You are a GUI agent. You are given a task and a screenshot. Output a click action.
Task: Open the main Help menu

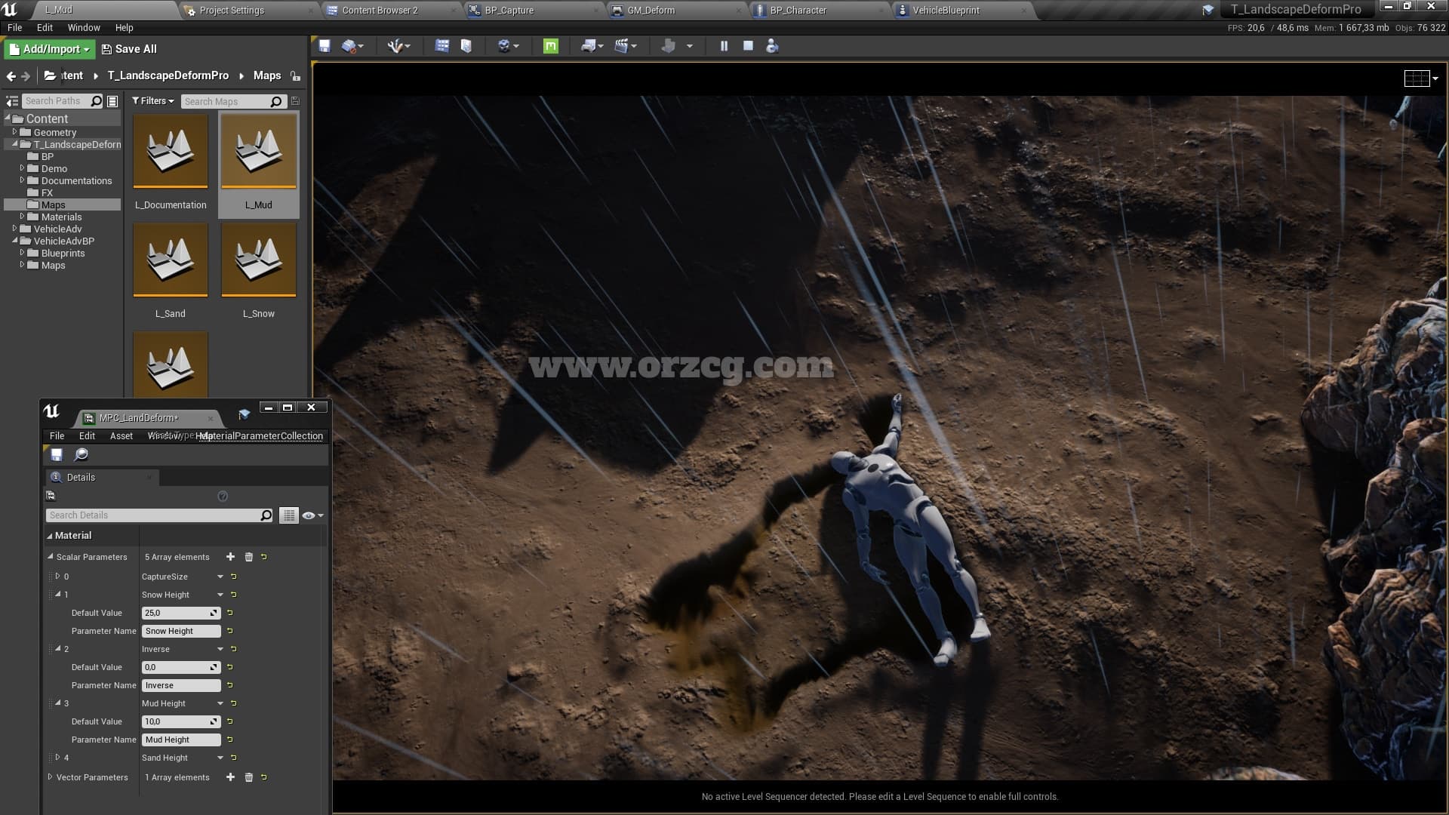coord(124,27)
